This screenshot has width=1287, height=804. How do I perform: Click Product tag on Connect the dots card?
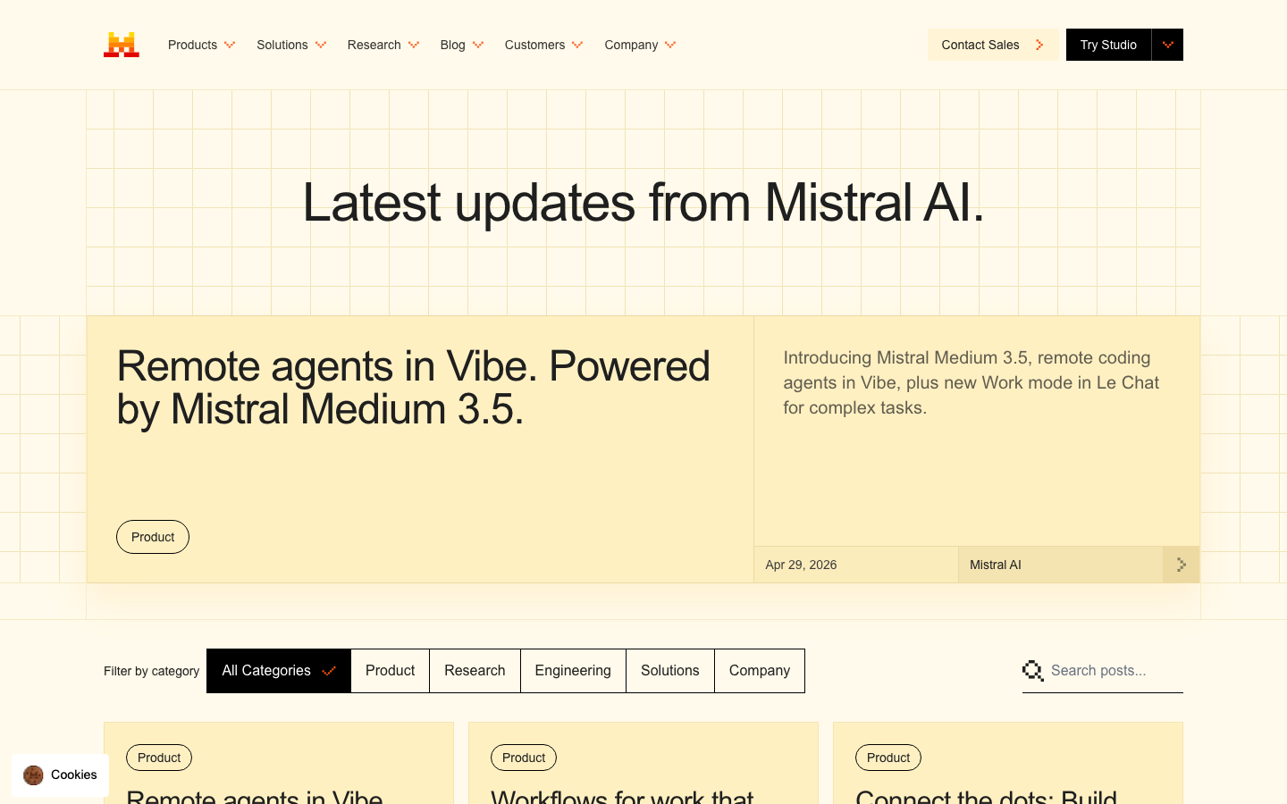[x=888, y=758]
